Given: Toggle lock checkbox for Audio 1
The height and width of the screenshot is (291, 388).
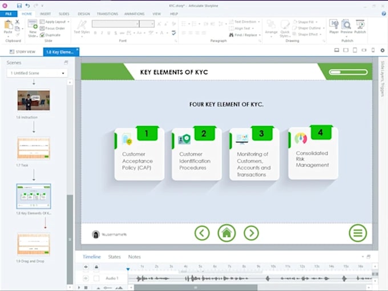Looking at the screenshot, I should [x=96, y=278].
